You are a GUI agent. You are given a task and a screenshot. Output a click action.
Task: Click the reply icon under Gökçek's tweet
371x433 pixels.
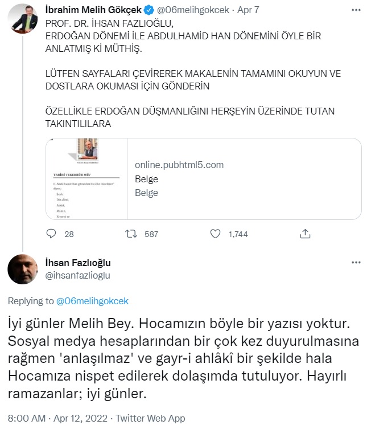click(51, 234)
